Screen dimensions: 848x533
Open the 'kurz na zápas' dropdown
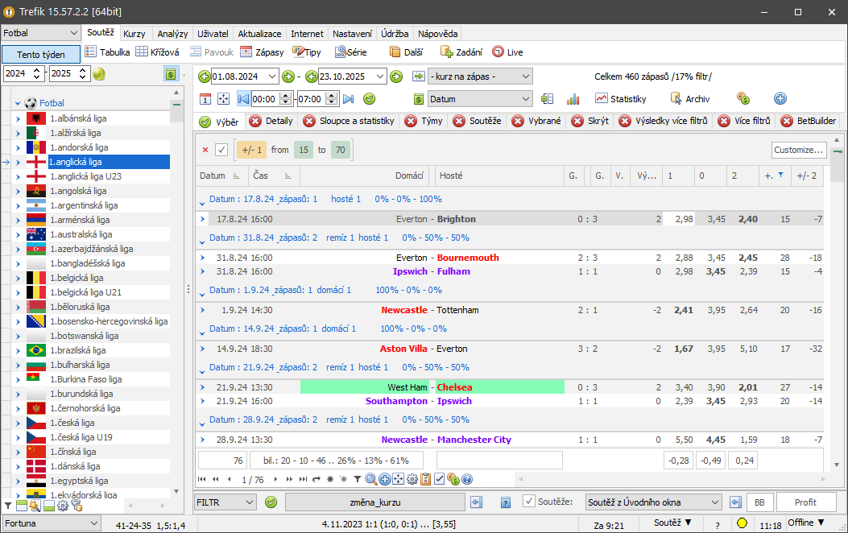480,76
